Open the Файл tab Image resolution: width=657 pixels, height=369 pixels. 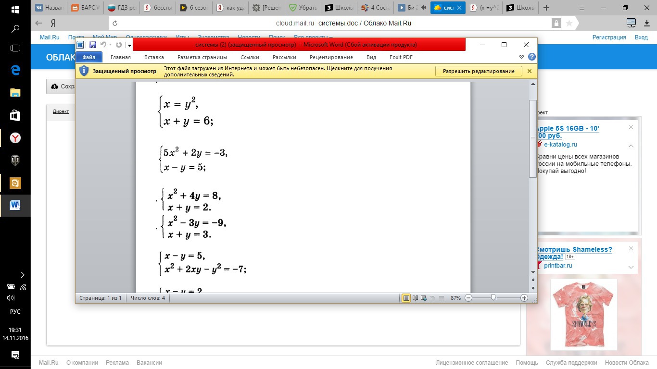point(89,57)
